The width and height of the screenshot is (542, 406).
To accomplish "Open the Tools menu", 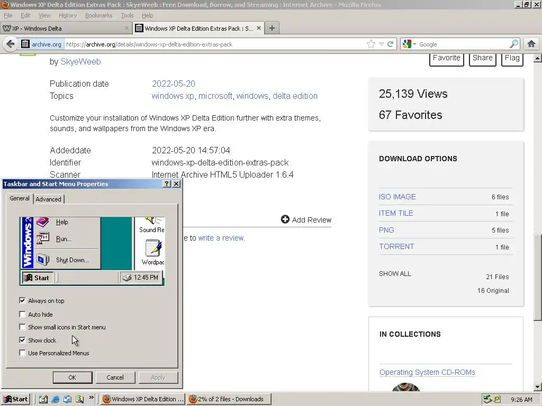I will (x=127, y=15).
